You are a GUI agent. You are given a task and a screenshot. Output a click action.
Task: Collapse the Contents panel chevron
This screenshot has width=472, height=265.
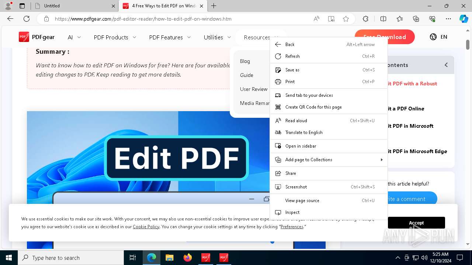(446, 65)
